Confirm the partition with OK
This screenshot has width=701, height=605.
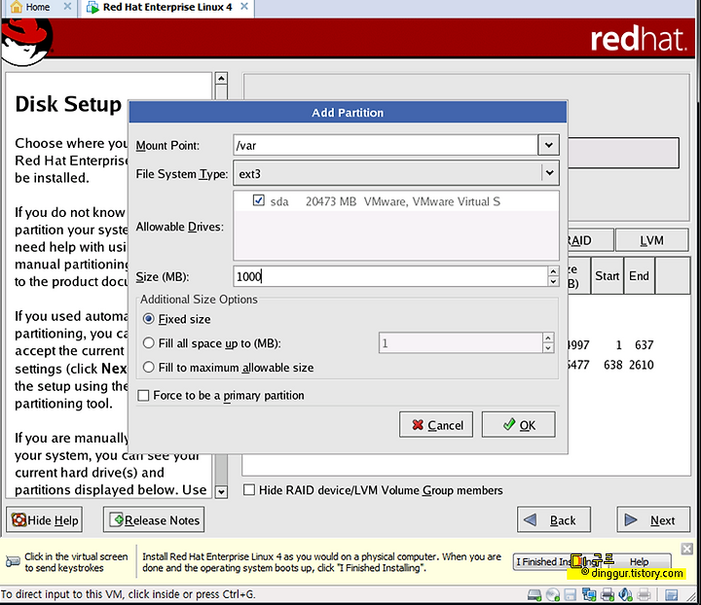(519, 425)
